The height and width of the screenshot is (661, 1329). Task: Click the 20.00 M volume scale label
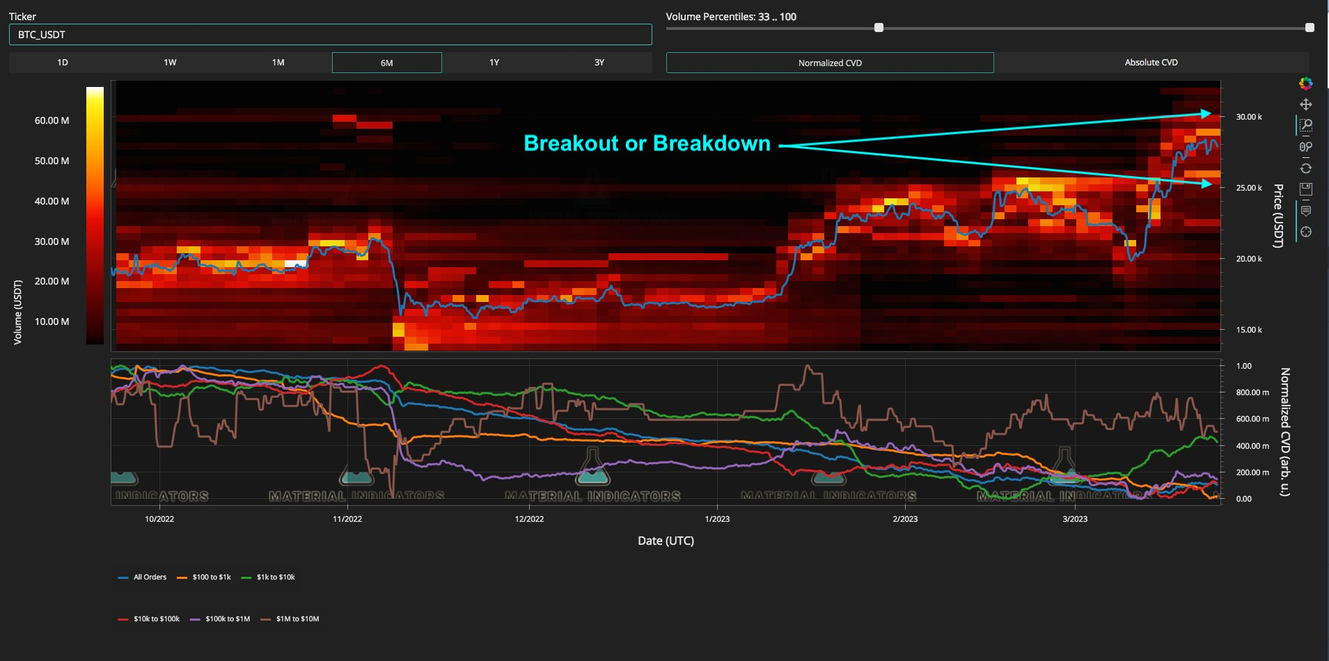tap(52, 281)
